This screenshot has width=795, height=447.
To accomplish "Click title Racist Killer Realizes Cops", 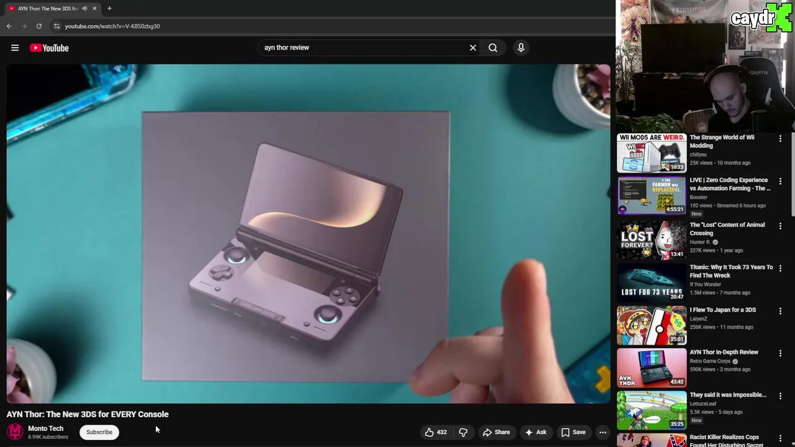I will 724,440.
